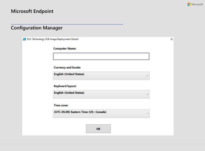
Task: Click the OK button
Action: tap(98, 128)
